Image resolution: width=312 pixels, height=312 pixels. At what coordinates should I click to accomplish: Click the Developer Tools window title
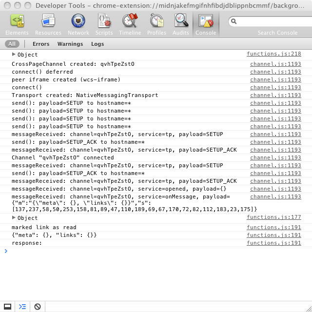(x=170, y=5)
